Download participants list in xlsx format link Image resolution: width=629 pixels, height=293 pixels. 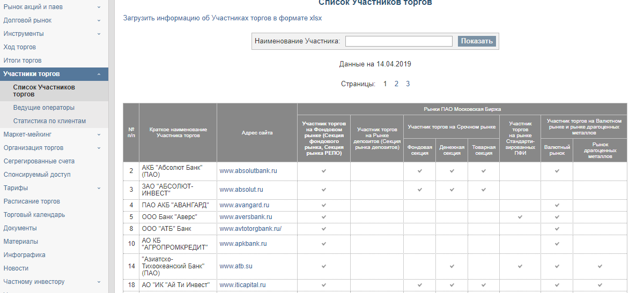coord(222,18)
